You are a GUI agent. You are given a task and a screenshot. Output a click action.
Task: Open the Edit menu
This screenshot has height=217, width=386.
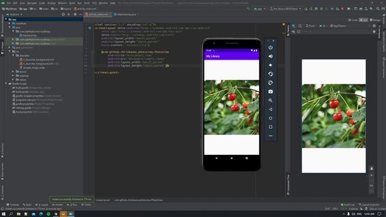[x=15, y=3]
